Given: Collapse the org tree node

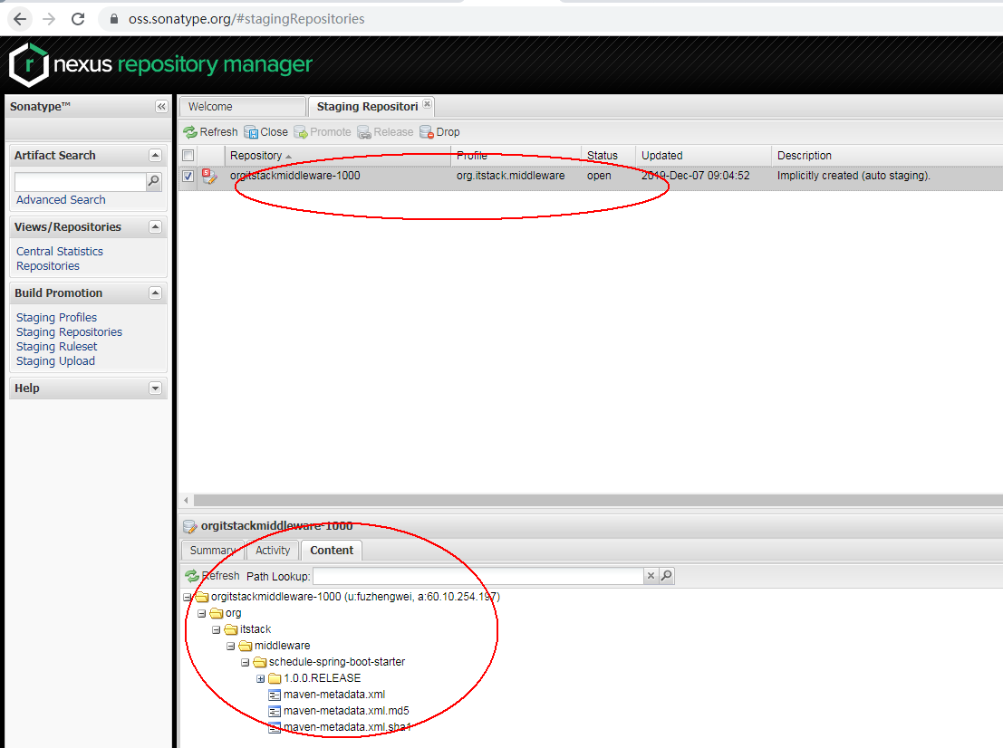Looking at the screenshot, I should pos(201,614).
